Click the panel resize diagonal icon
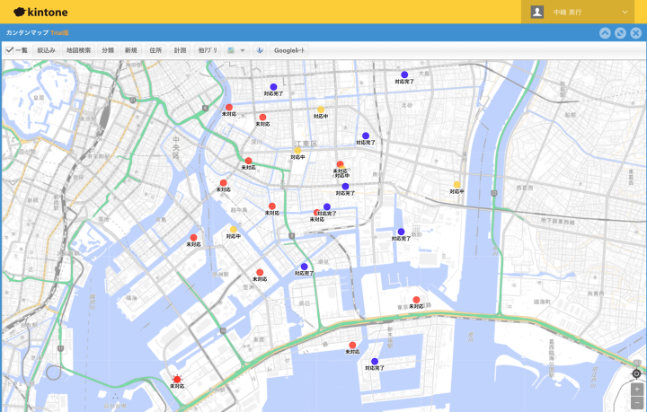 (620, 33)
